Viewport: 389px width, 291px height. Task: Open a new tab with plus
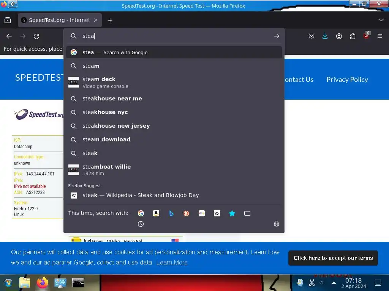(x=110, y=20)
